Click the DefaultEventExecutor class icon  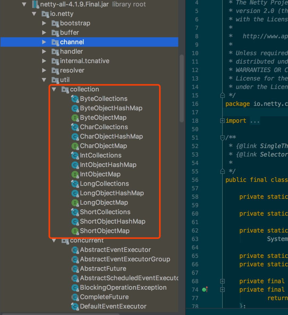tap(75, 306)
